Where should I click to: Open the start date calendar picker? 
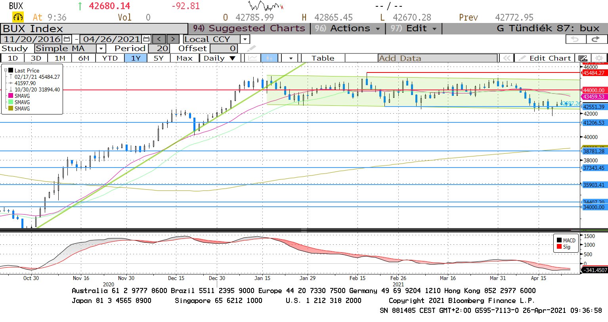click(x=67, y=39)
